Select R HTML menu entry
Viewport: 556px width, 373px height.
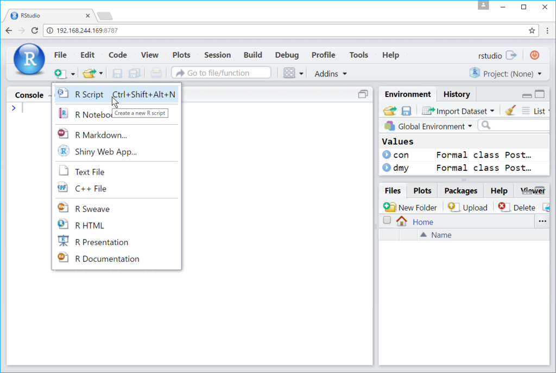(x=116, y=226)
